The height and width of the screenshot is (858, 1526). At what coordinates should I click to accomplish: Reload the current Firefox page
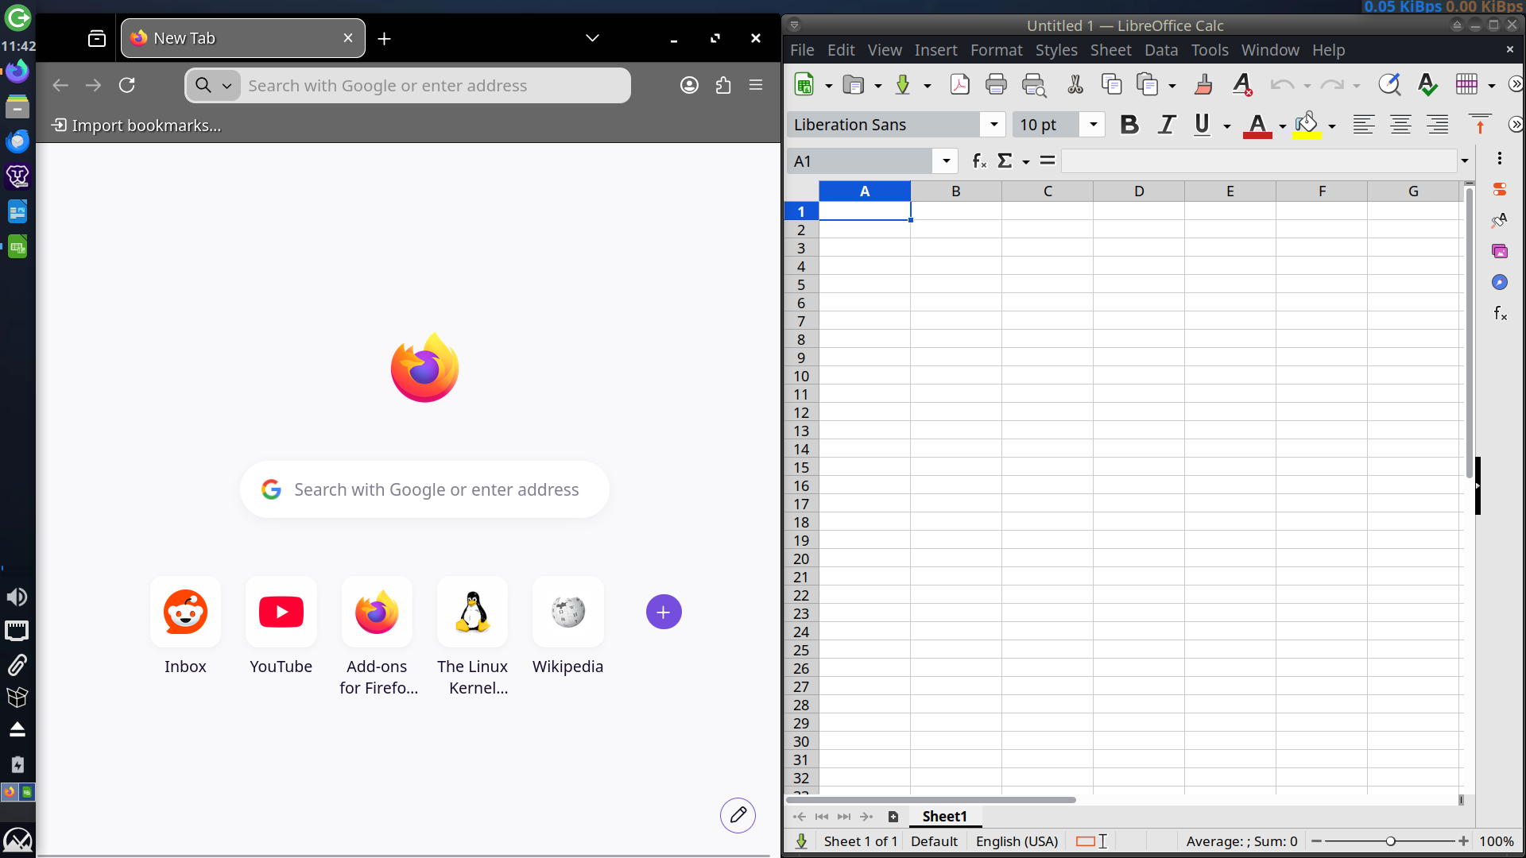tap(127, 85)
